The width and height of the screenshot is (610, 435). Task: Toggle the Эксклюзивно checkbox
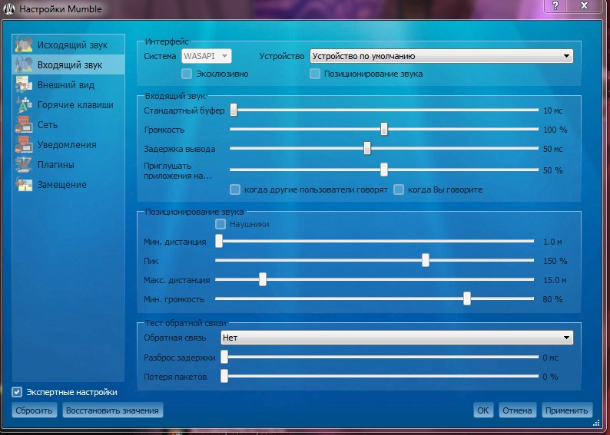[x=187, y=74]
